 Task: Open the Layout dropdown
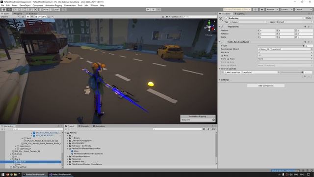pyautogui.click(x=303, y=9)
